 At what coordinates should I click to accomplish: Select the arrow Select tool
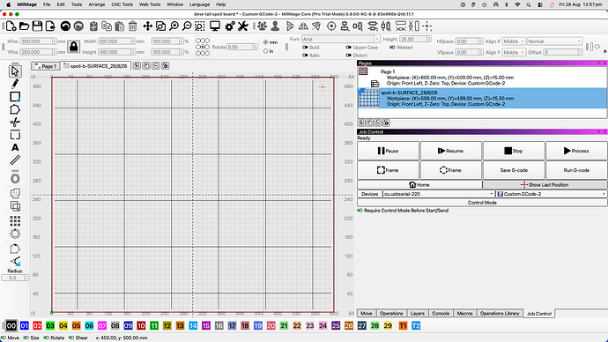coord(15,71)
